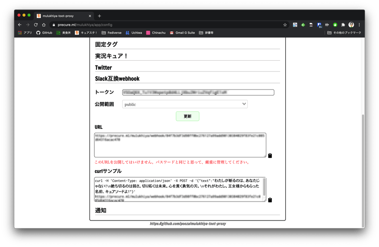Open the 公開範囲 public dropdown
Viewport: 379px width, 247px height.
(185, 104)
